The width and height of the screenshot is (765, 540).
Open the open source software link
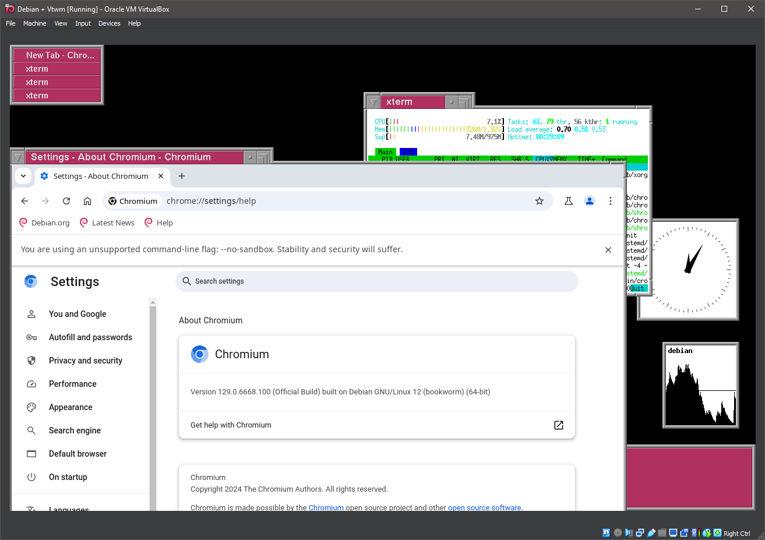pos(484,507)
